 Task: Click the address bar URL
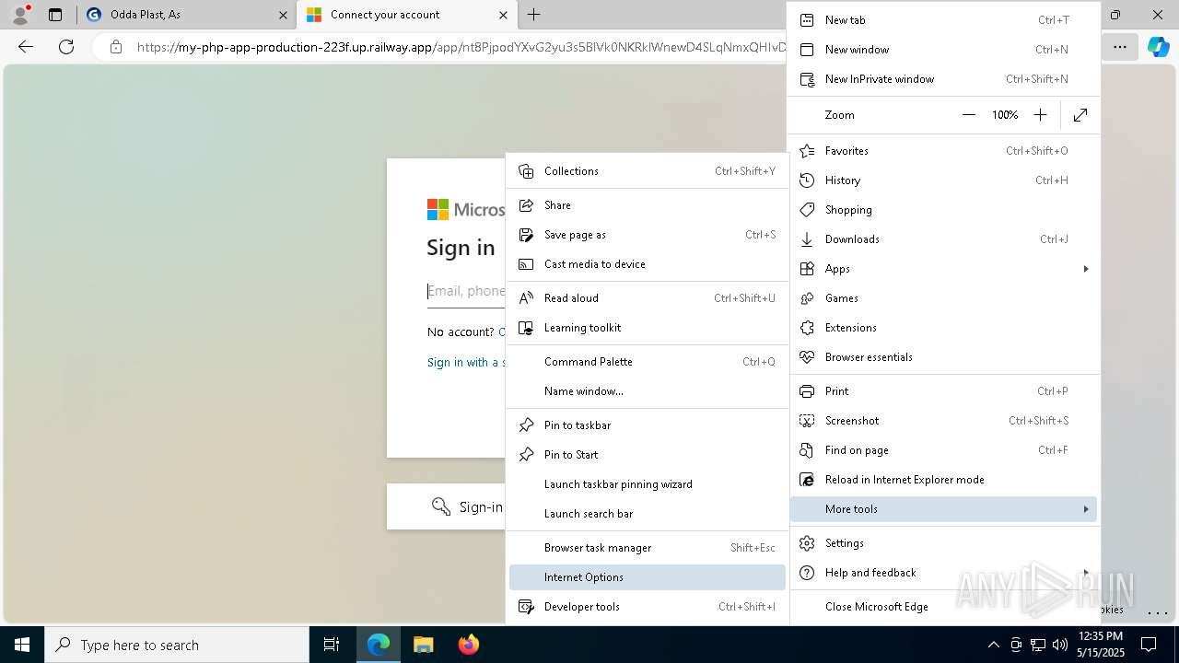pyautogui.click(x=461, y=47)
